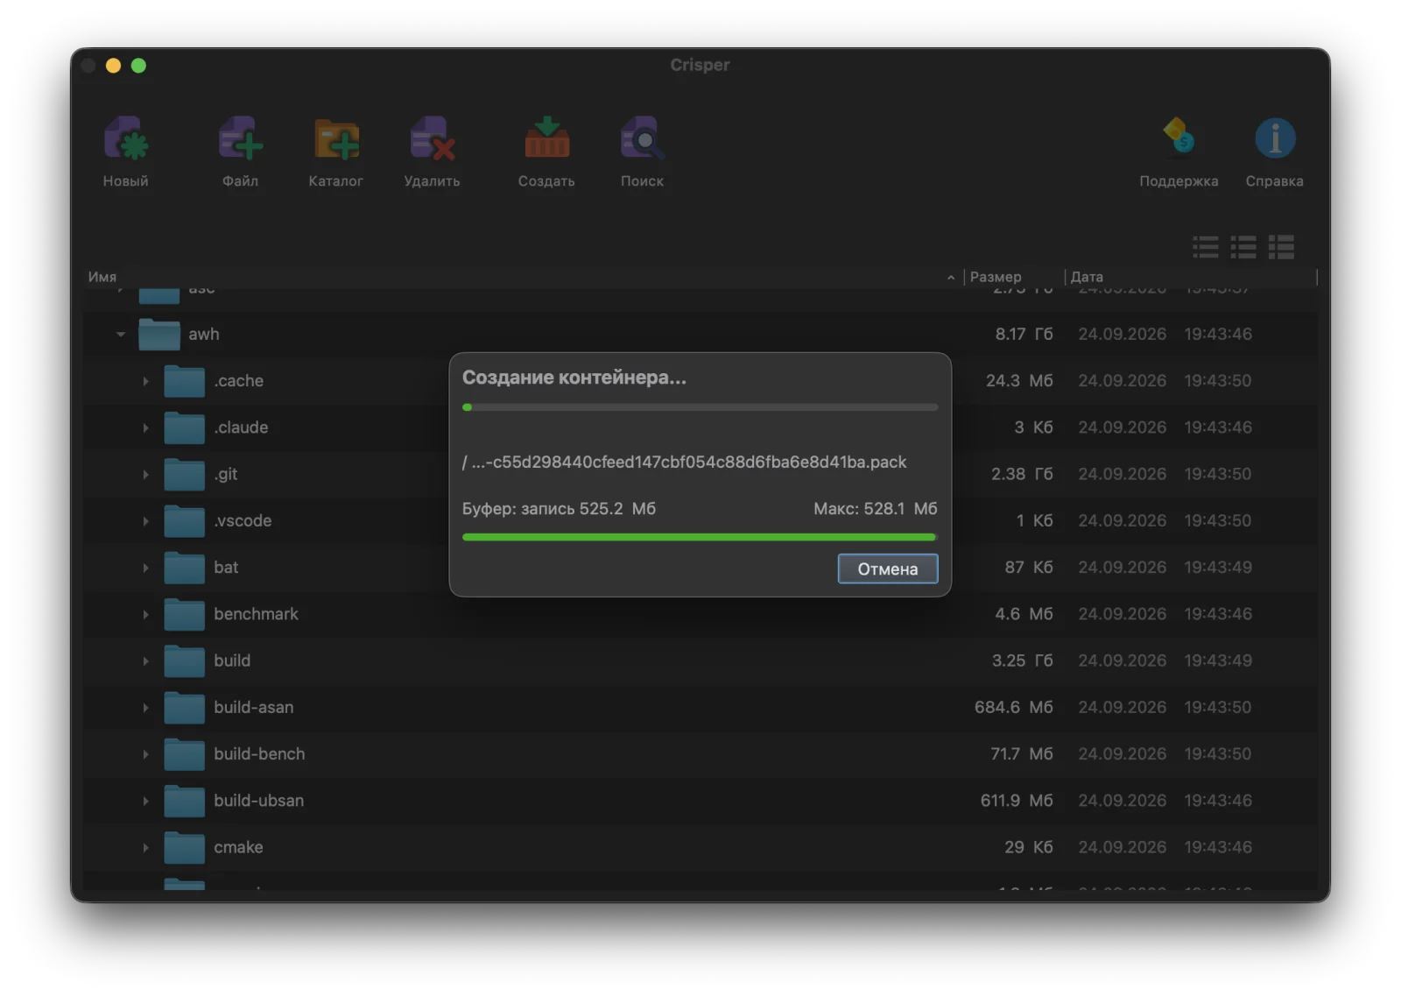Switch to the leftmost list view mode
1401x996 pixels.
1206,247
